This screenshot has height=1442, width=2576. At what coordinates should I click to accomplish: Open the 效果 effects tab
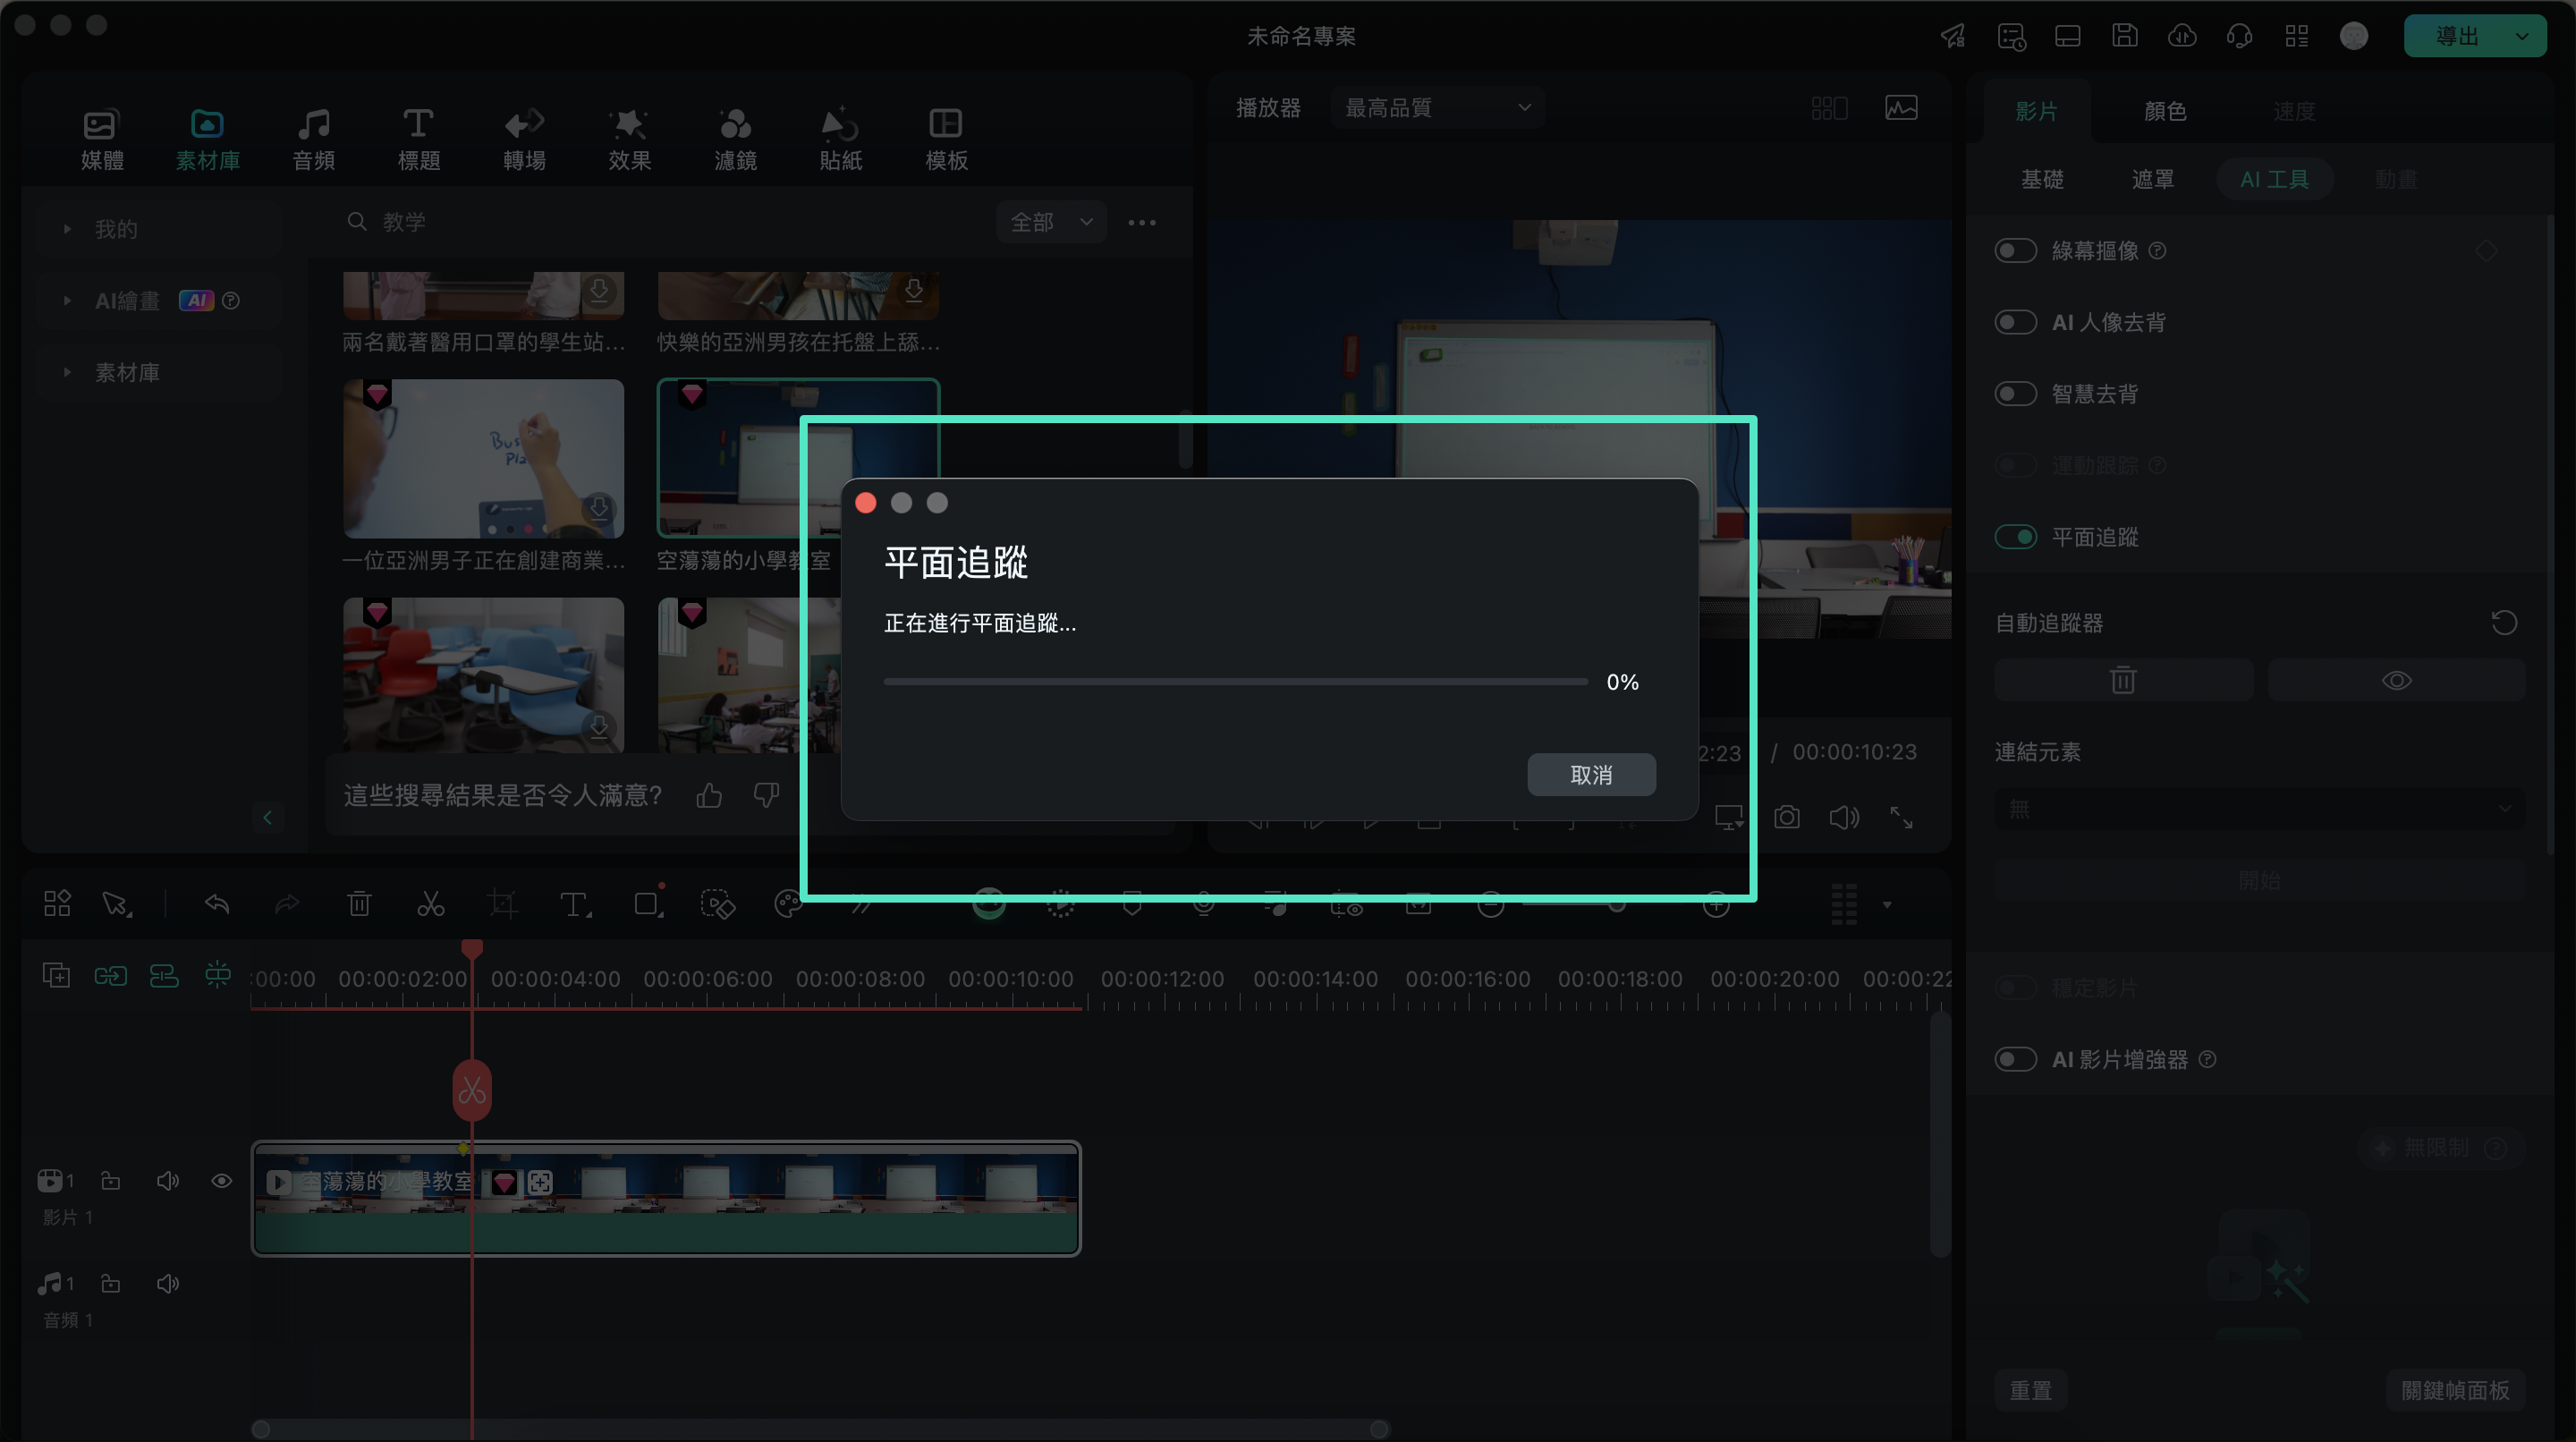629,139
